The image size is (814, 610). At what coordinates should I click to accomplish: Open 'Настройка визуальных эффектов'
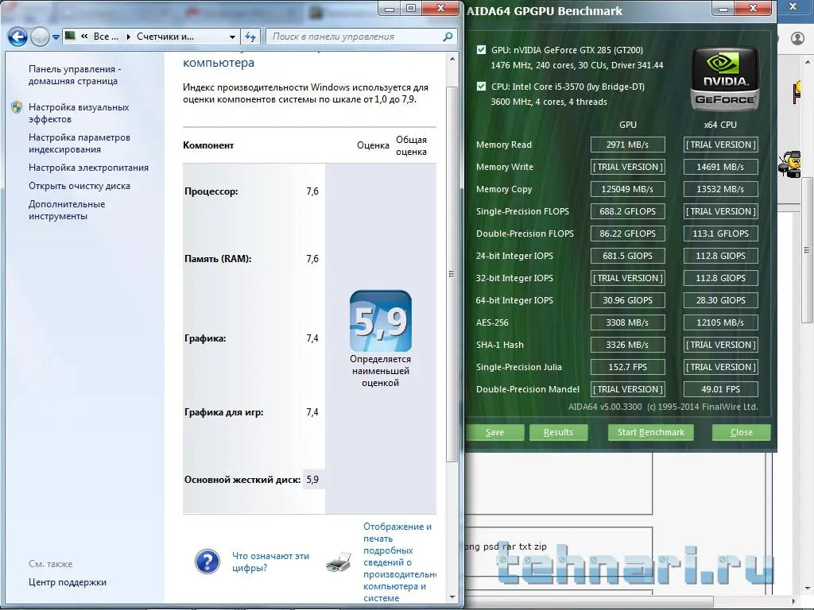(79, 113)
